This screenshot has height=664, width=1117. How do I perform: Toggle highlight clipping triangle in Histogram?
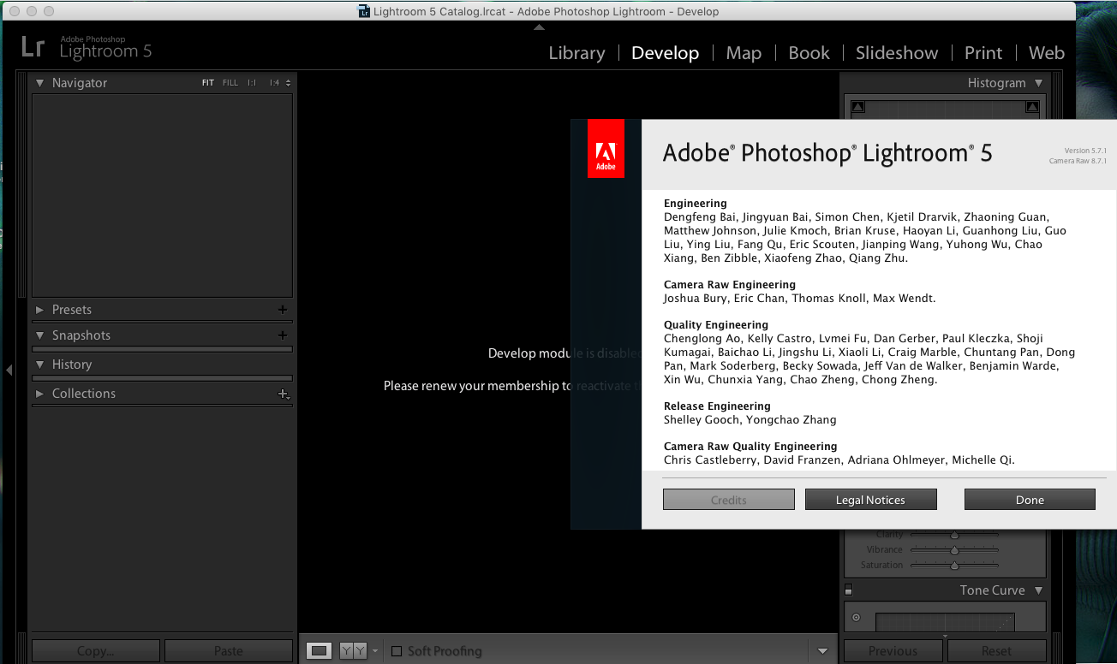1032,107
